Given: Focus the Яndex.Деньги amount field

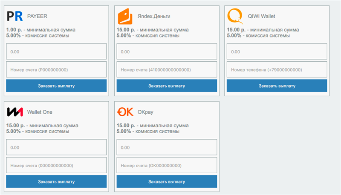Looking at the screenshot, I should [x=167, y=52].
